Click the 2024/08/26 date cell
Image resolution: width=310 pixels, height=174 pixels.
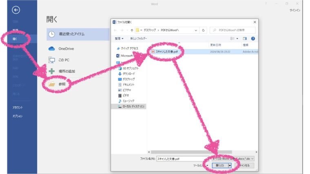(220, 52)
